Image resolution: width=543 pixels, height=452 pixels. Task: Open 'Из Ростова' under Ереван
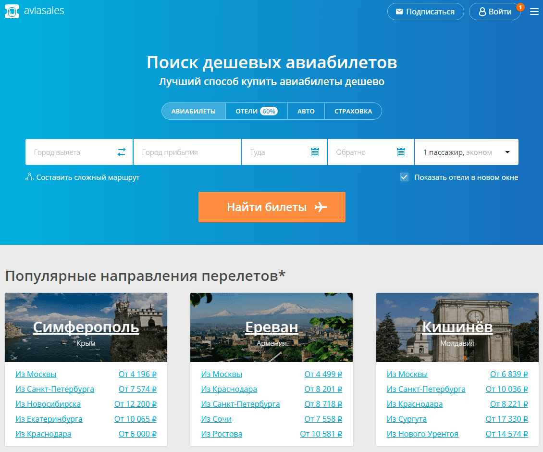[222, 434]
